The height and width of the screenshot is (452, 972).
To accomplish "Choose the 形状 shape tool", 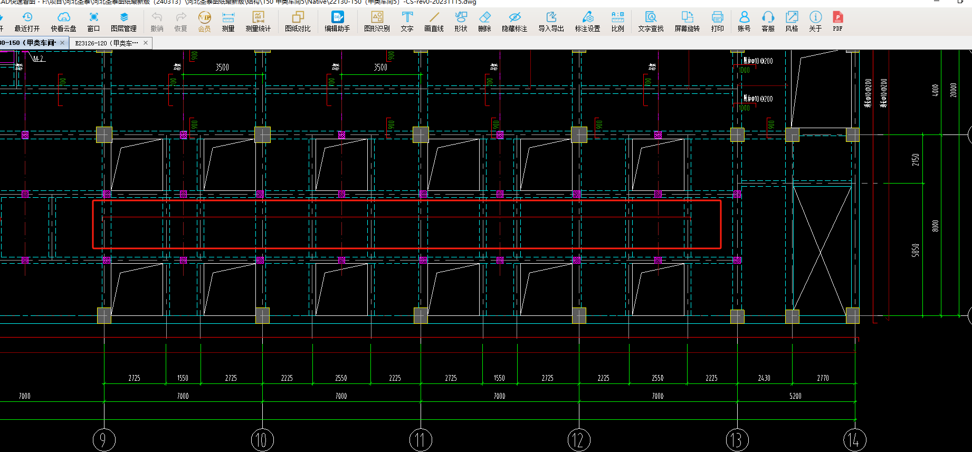I will coord(461,22).
